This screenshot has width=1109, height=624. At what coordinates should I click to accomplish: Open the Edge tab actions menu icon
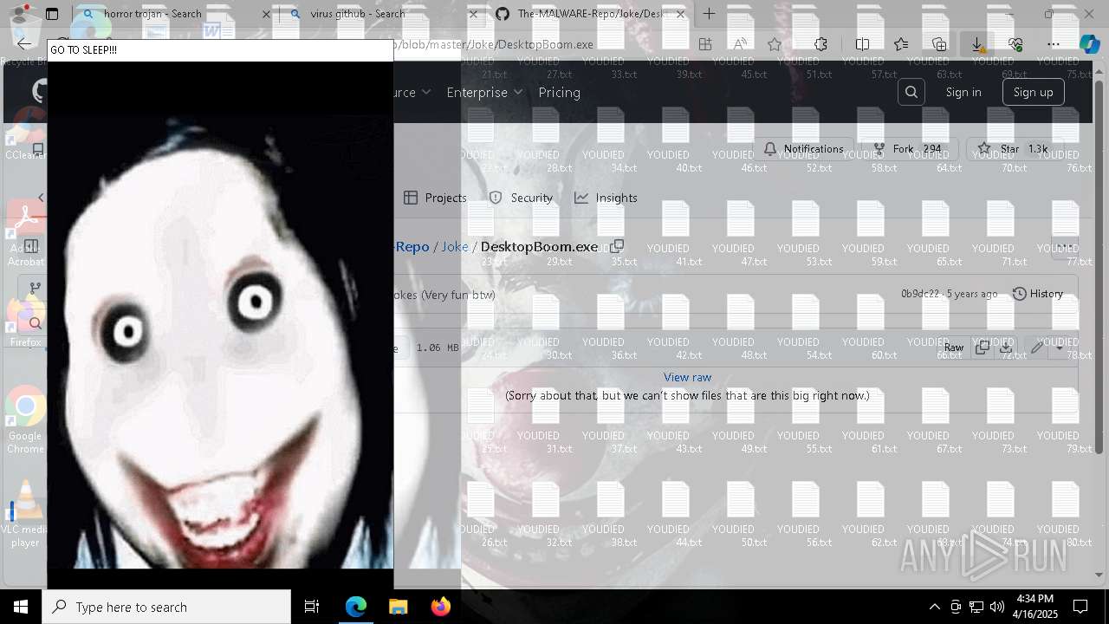tap(52, 14)
